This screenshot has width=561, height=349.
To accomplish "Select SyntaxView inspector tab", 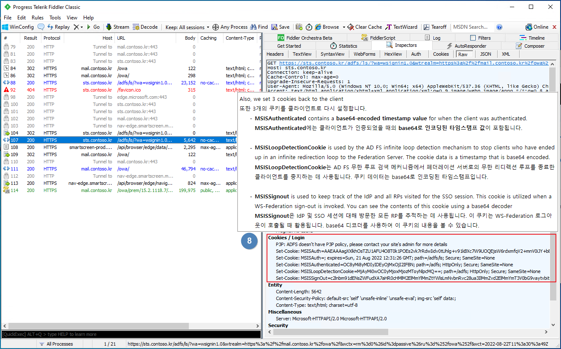I will [x=332, y=54].
